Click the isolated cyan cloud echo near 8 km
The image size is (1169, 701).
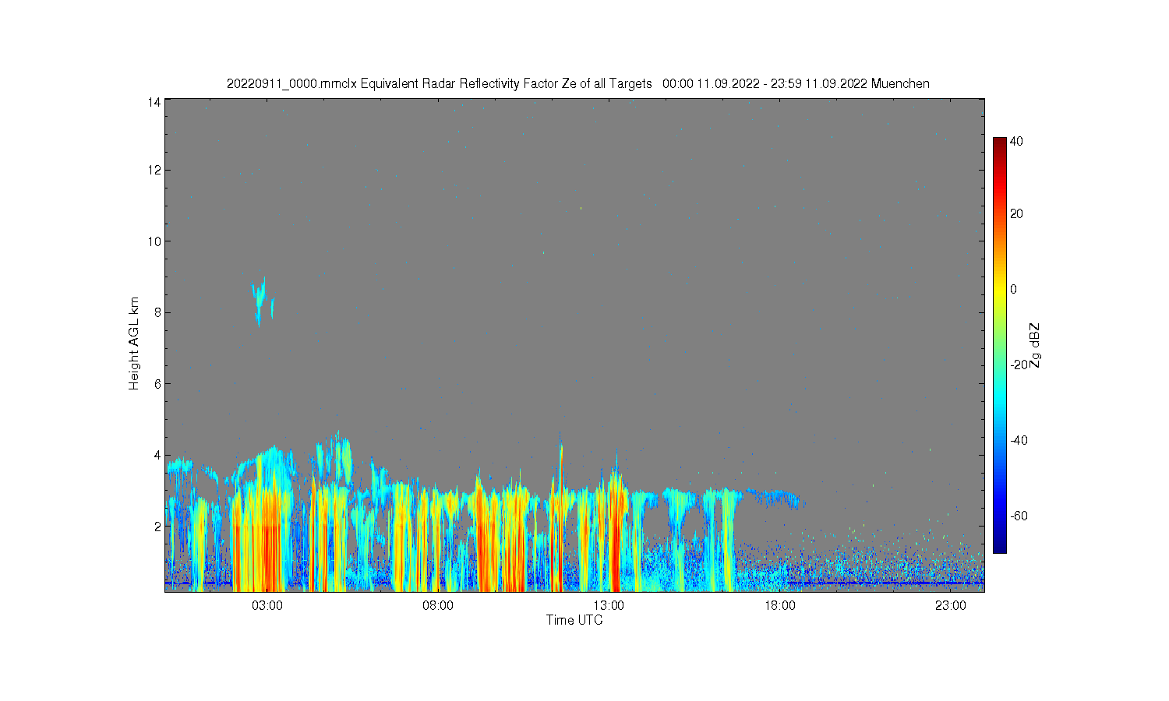tap(260, 301)
